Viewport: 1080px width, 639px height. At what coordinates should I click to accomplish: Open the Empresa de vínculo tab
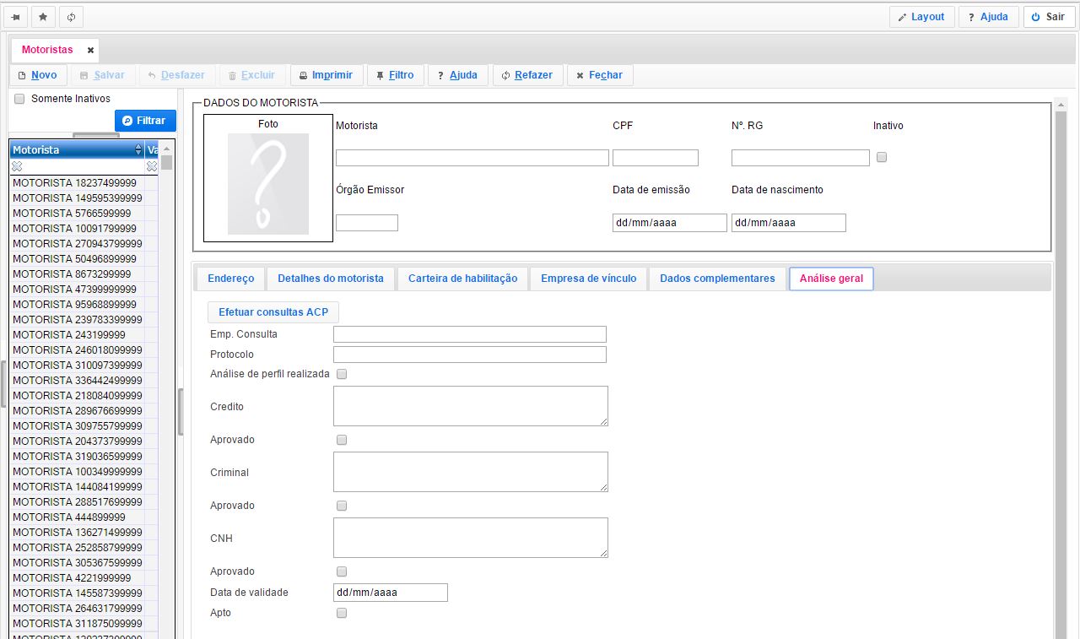pos(589,279)
